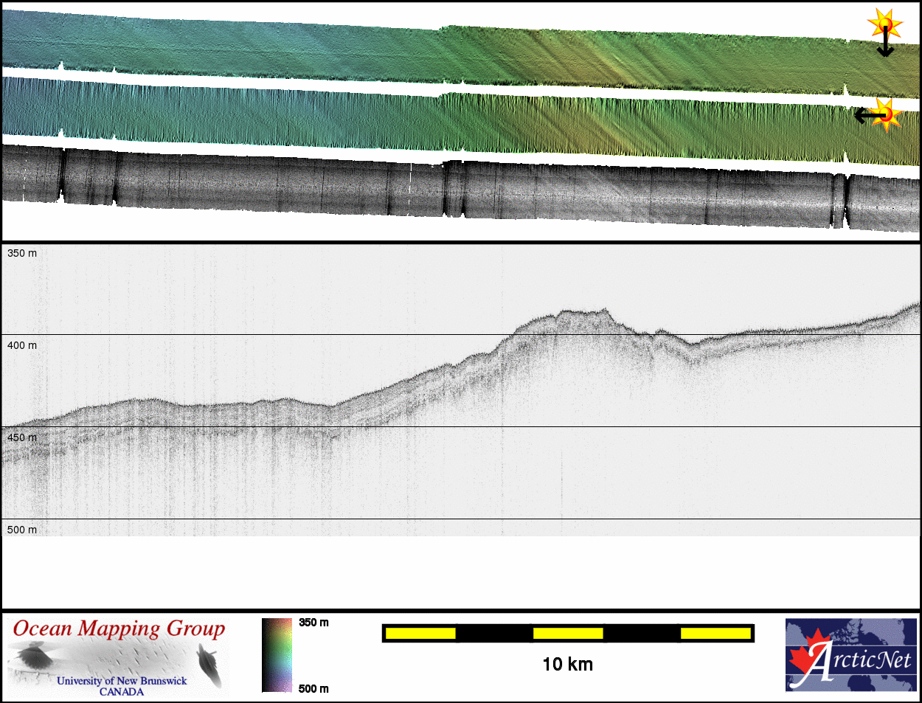The image size is (922, 703).
Task: Click the University of New Brunswick text
Action: pyautogui.click(x=122, y=681)
